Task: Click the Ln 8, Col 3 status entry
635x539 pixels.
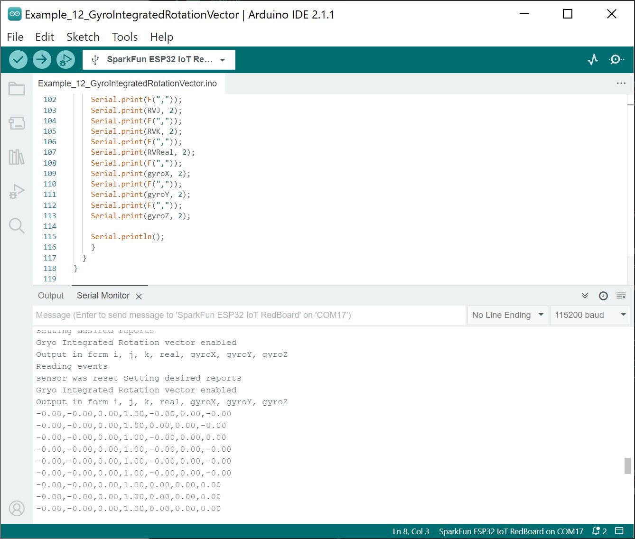Action: pos(411,531)
